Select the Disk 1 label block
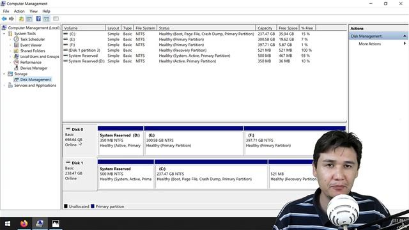The image size is (409, 230). 80,174
